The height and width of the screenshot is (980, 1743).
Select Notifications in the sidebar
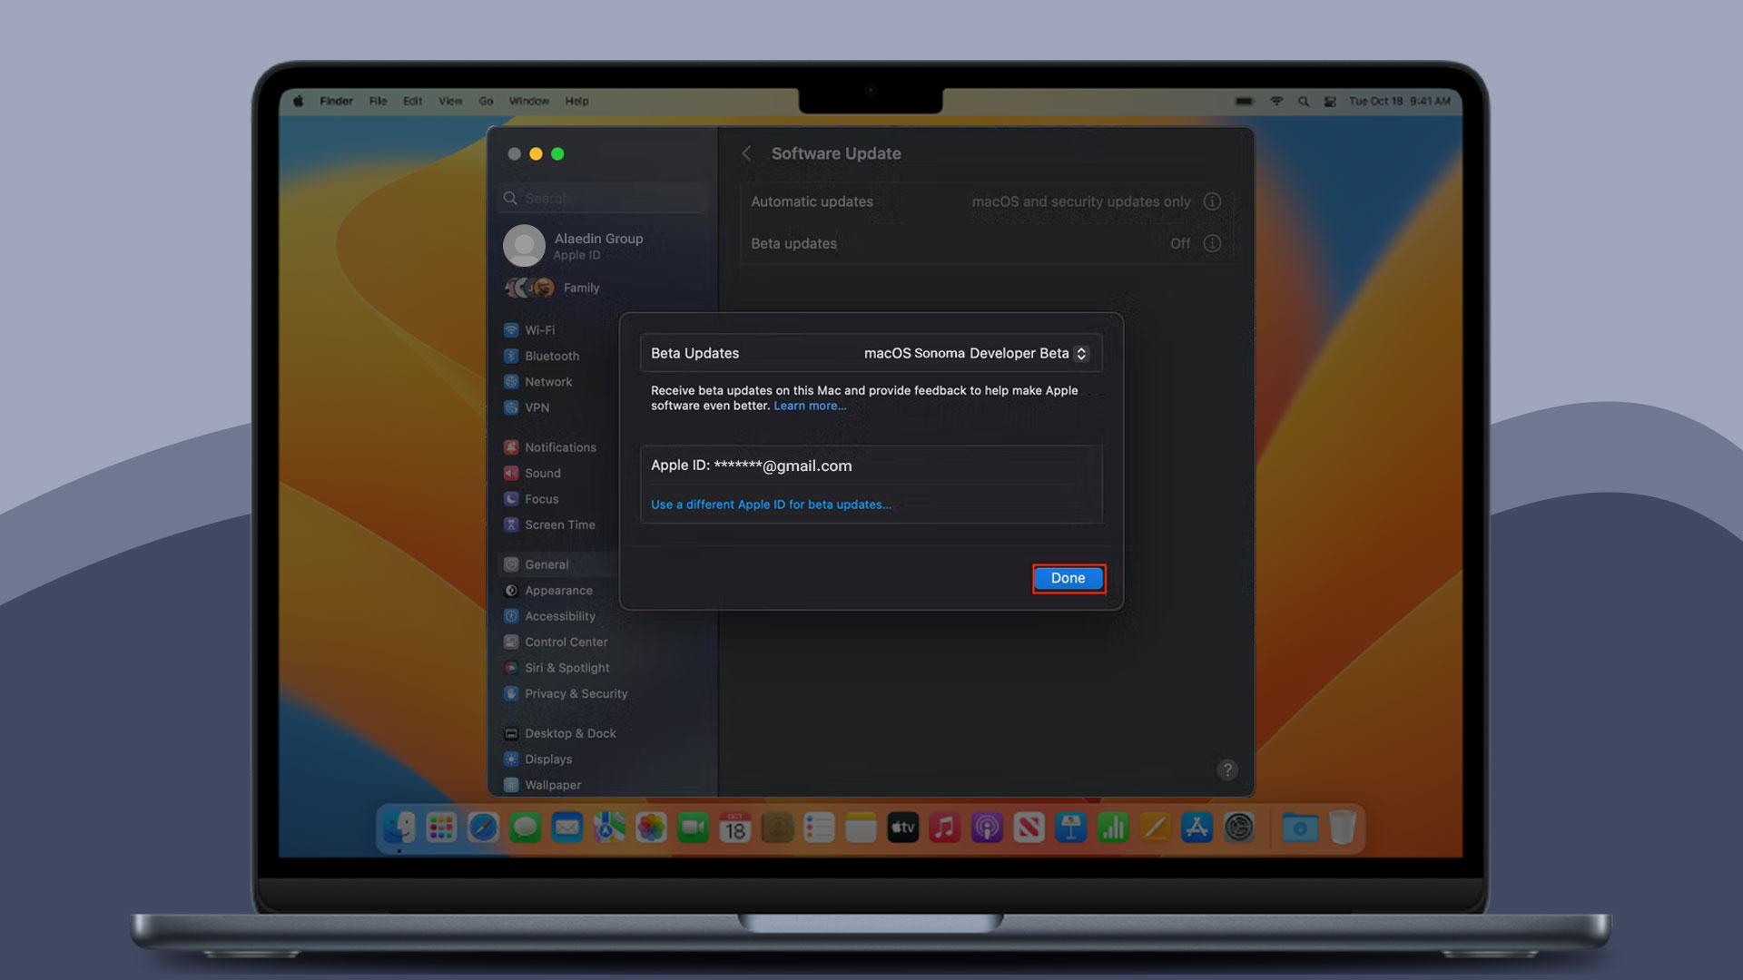coord(550,447)
